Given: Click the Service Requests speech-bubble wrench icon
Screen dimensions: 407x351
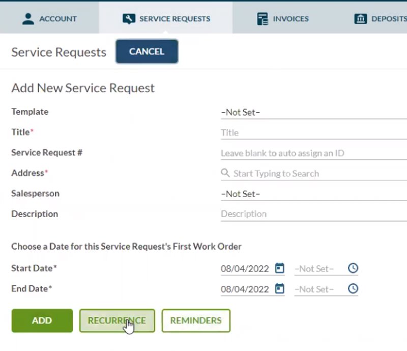Looking at the screenshot, I should pos(130,18).
